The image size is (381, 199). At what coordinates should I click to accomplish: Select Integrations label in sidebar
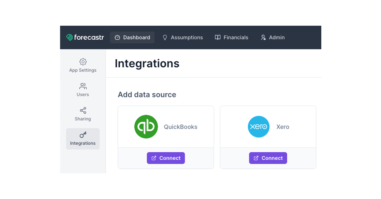(x=83, y=143)
